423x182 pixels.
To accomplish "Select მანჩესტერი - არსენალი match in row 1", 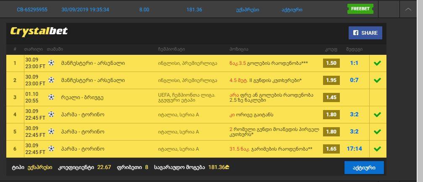I will point(93,63).
